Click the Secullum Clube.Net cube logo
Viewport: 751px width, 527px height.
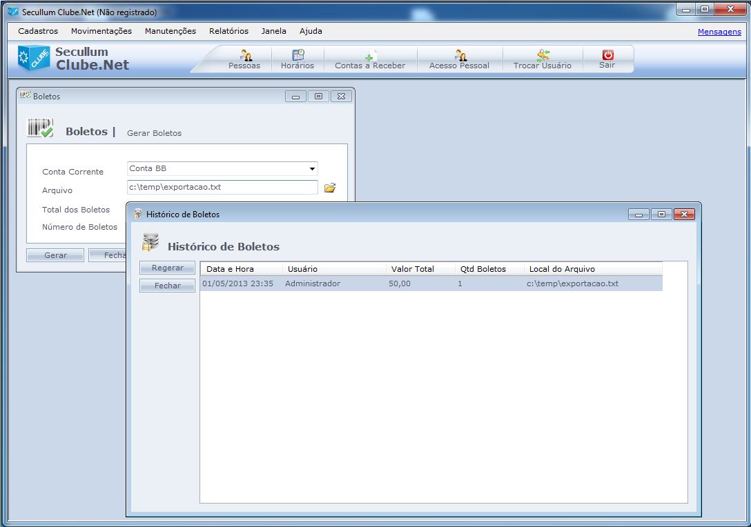pos(34,58)
